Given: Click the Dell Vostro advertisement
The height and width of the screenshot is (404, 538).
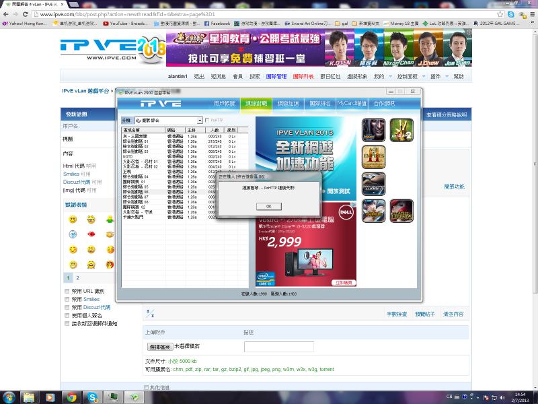Looking at the screenshot, I should coord(306,244).
